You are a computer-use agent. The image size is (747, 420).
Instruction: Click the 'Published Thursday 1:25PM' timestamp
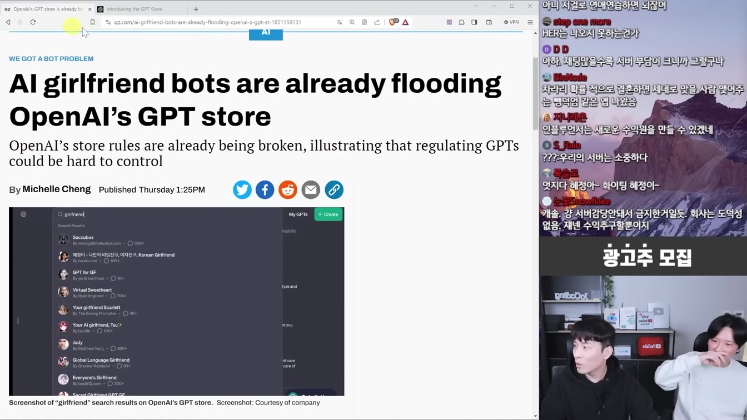[x=152, y=190]
